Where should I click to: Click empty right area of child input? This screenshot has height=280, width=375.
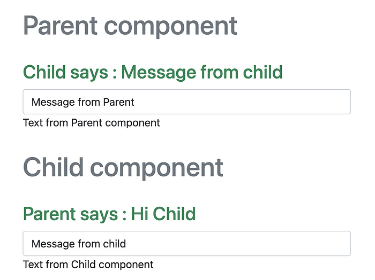point(279,244)
